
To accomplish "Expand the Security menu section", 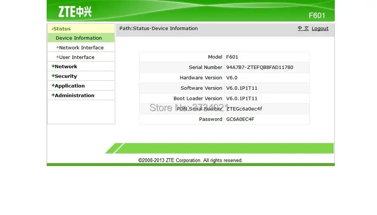I will [64, 76].
